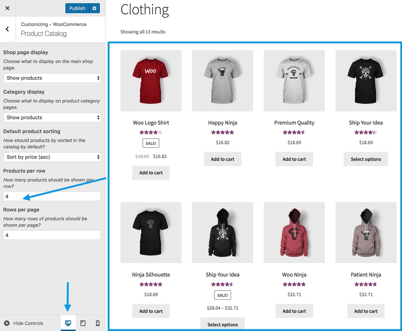Click the SALE! badge on Woo Logo Shirt
402x331 pixels.
[151, 143]
